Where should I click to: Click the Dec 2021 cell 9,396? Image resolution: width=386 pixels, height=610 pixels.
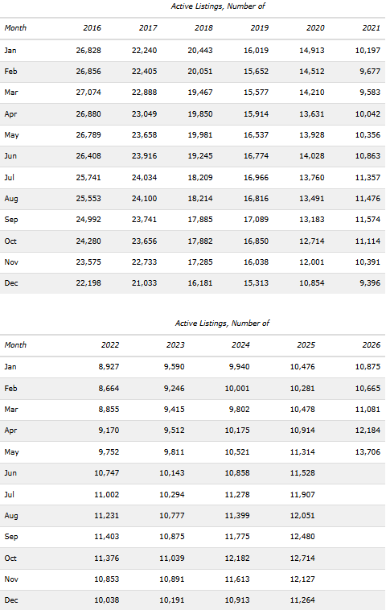(370, 283)
